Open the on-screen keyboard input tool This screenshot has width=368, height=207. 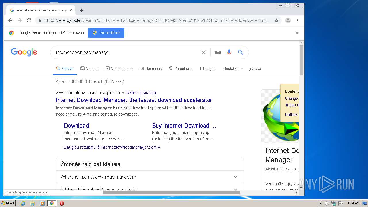pos(218,52)
